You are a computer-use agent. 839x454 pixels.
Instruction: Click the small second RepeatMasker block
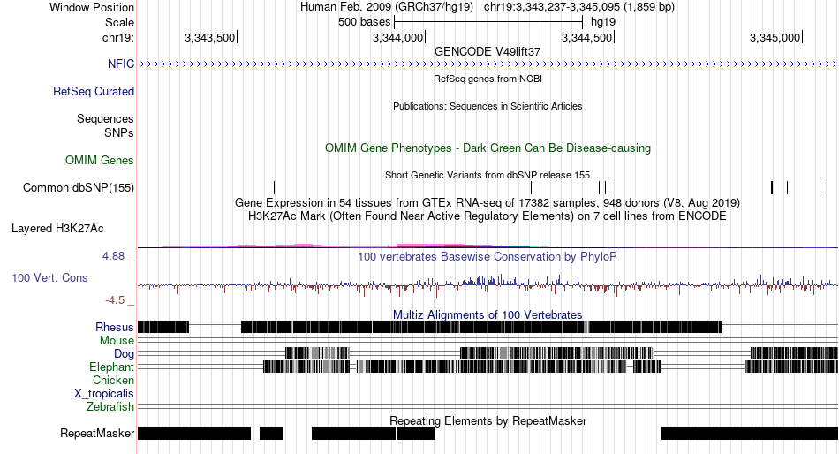[271, 433]
